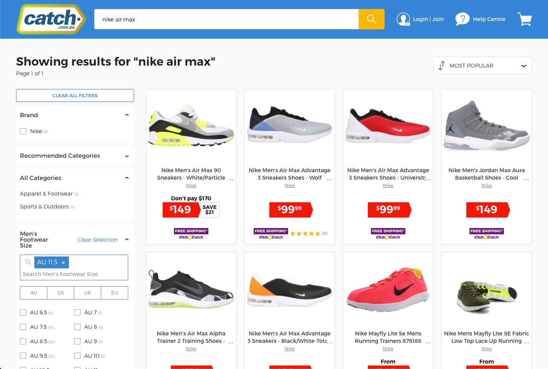The width and height of the screenshot is (548, 369).
Task: Click the Clear All Filters button
Action: [x=75, y=96]
